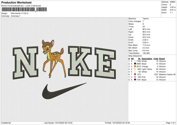The image size is (177, 125).
Task: Select code 1257 in stop 6
Action: (156, 75)
